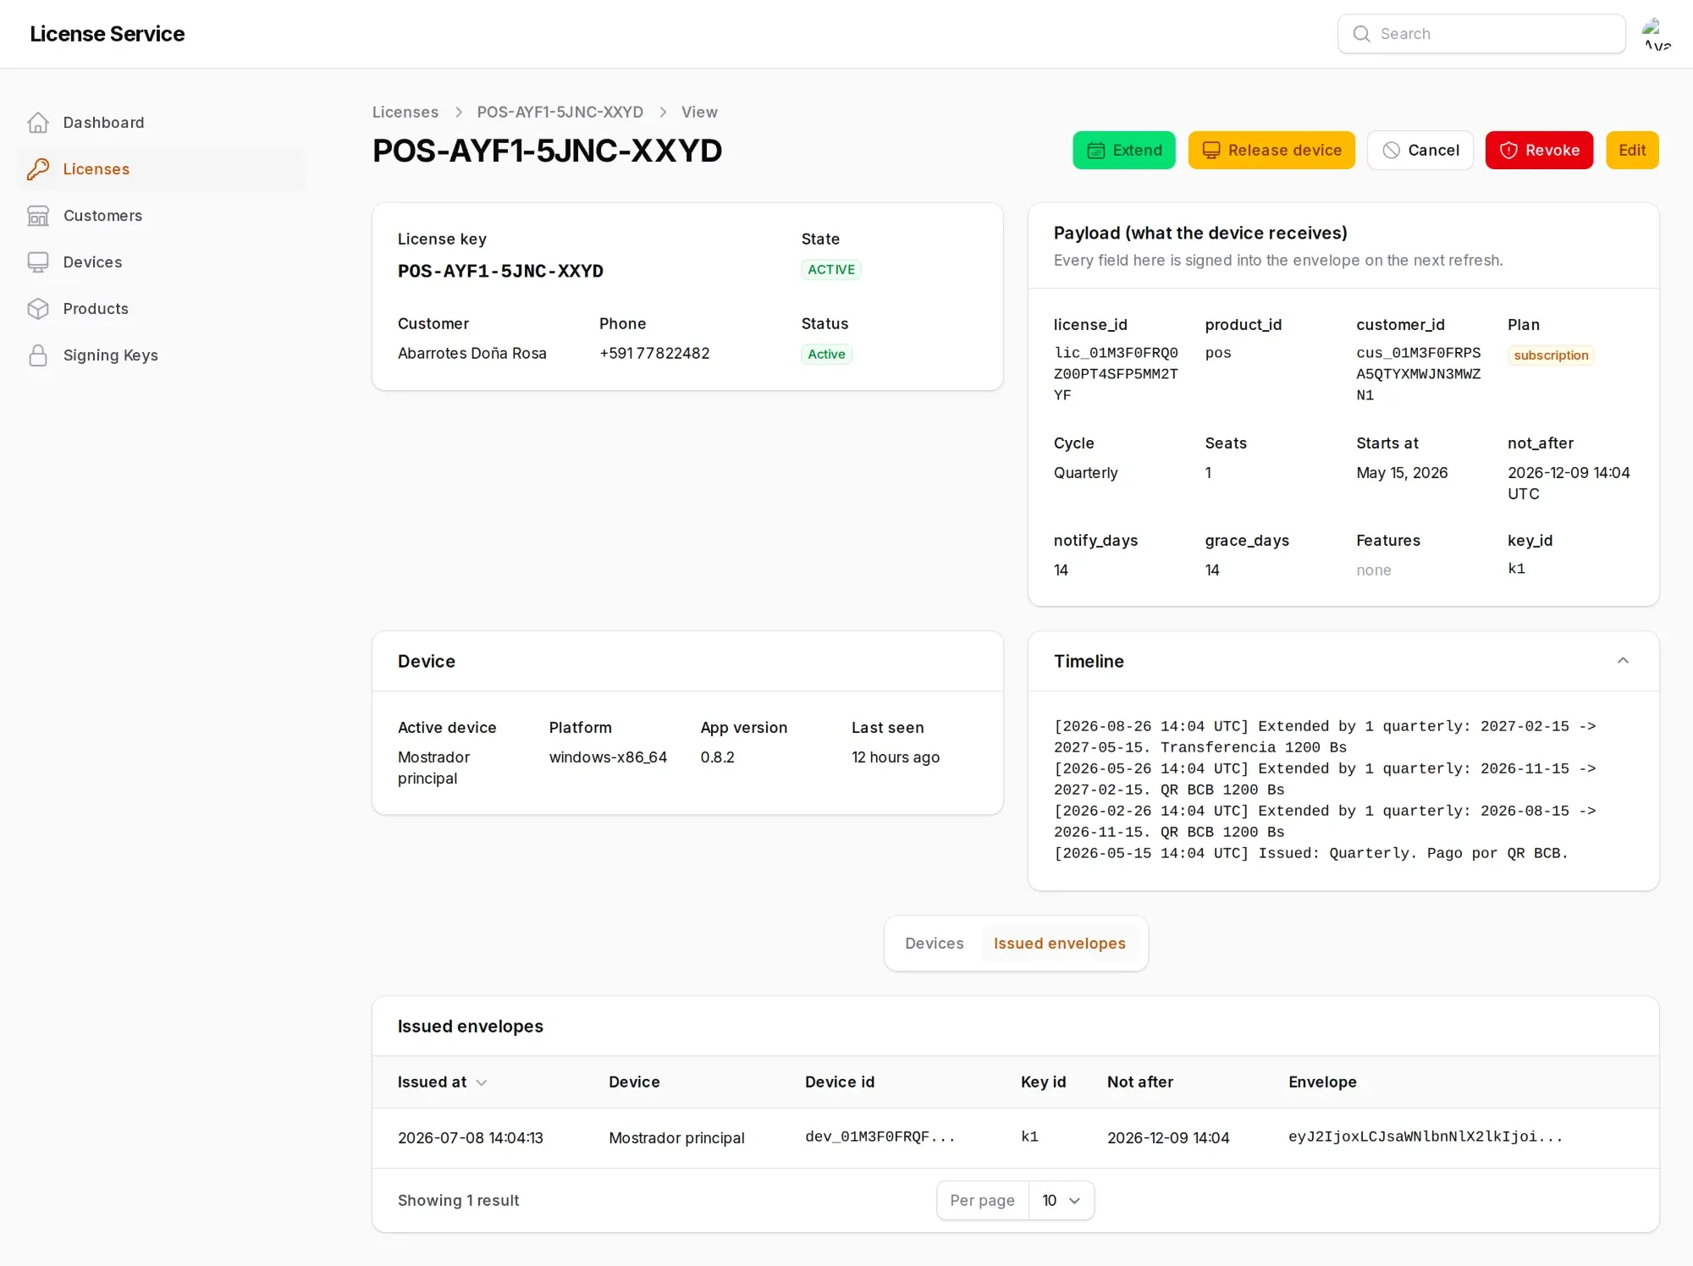
Task: Click the License Service title
Action: (107, 34)
